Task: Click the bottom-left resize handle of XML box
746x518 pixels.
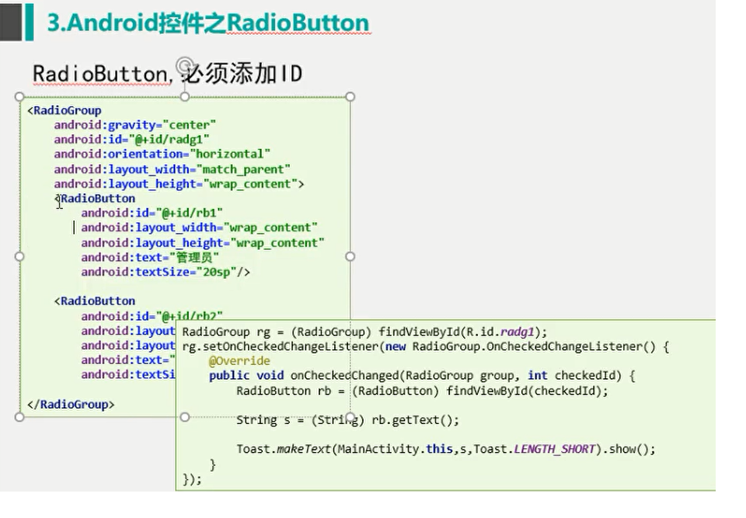Action: pos(19,417)
